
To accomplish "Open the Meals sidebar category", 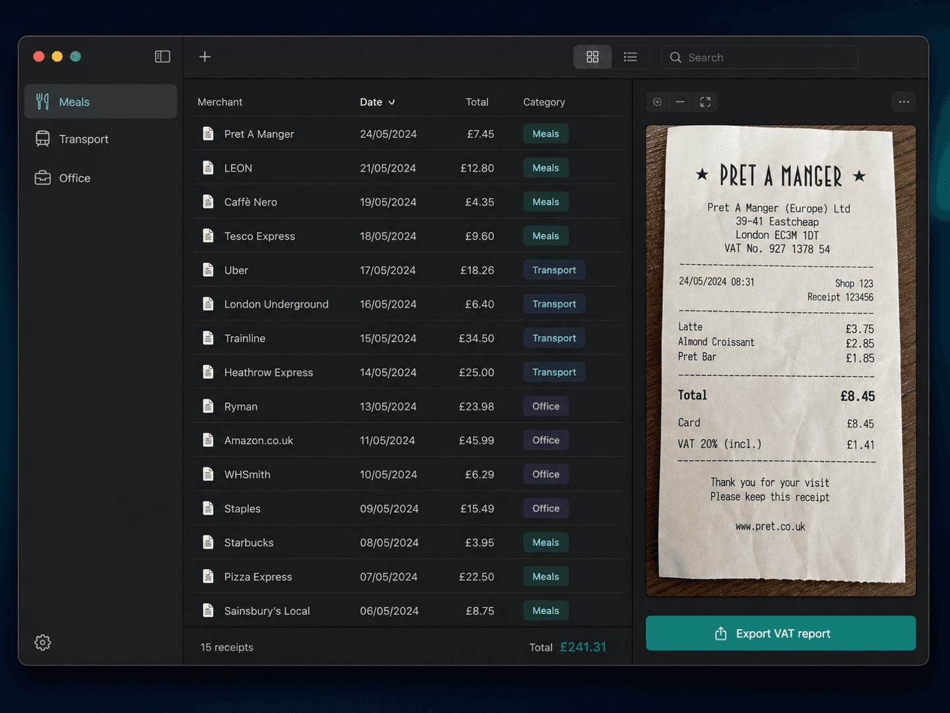I will (x=101, y=102).
